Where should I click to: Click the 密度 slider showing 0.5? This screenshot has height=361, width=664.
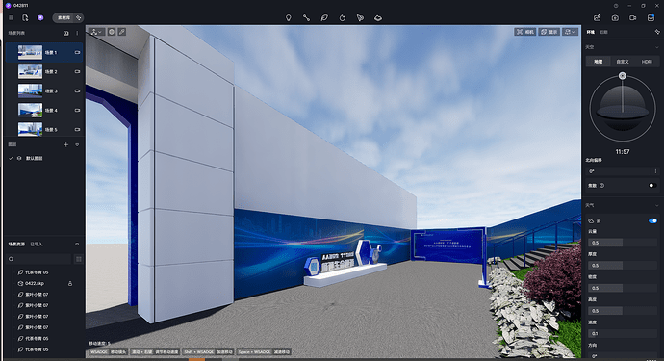tap(623, 288)
